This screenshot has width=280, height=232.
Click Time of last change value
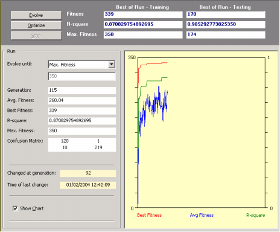tap(88, 185)
